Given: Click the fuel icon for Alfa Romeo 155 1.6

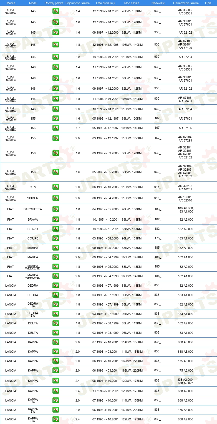Looking at the screenshot, I should (x=55, y=118).
